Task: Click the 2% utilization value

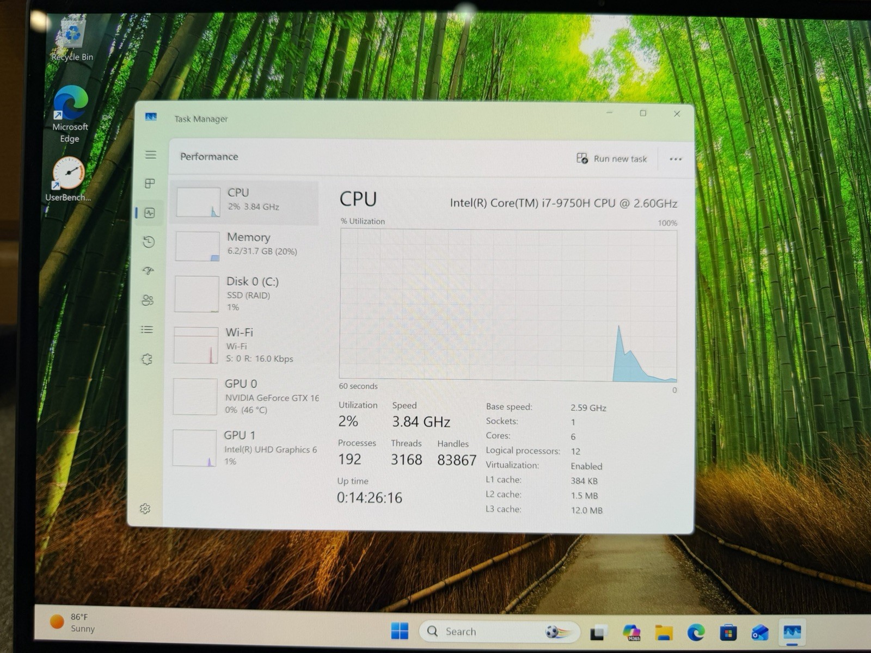Action: (x=348, y=421)
